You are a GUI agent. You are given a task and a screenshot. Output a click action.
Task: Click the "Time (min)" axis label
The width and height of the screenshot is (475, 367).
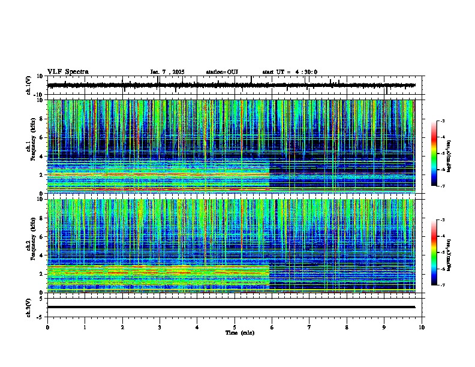click(240, 333)
